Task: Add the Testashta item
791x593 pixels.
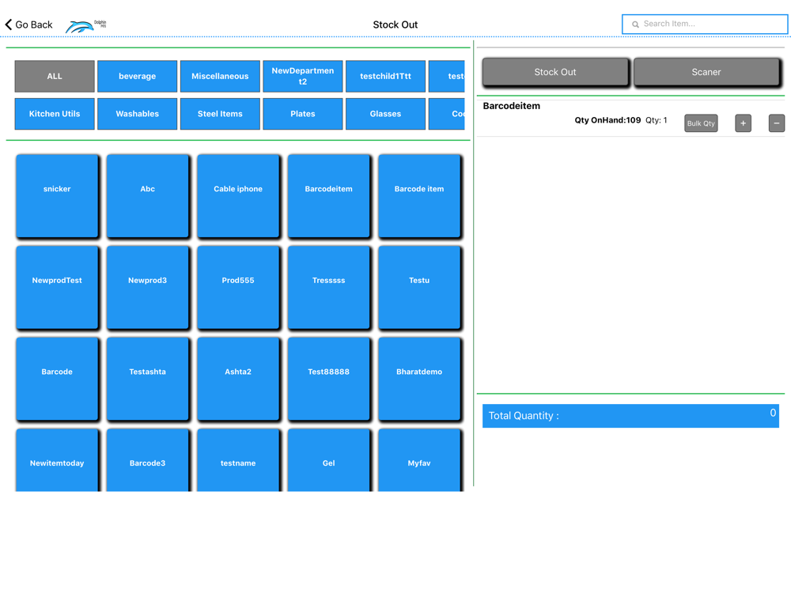Action: [x=147, y=378]
